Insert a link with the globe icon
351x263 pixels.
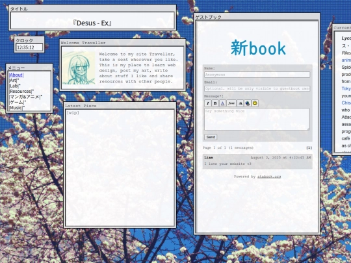click(248, 103)
